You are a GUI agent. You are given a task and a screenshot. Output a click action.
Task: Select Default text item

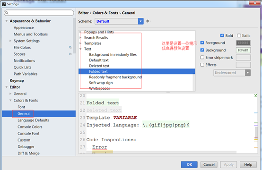[x=99, y=60]
